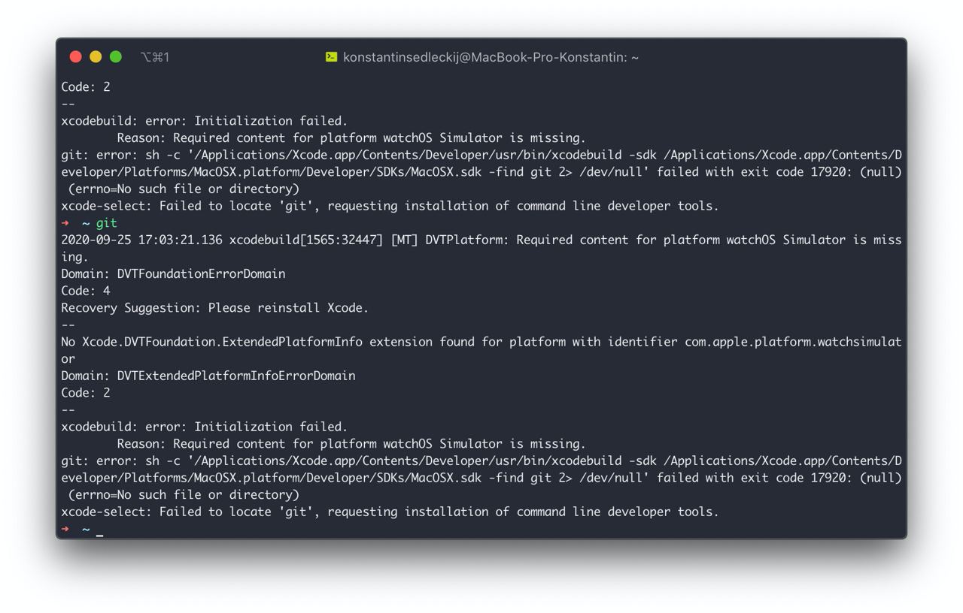The height and width of the screenshot is (613, 963).
Task: Click the timestamp 2020-09-25 17:03:21.136
Action: 141,240
